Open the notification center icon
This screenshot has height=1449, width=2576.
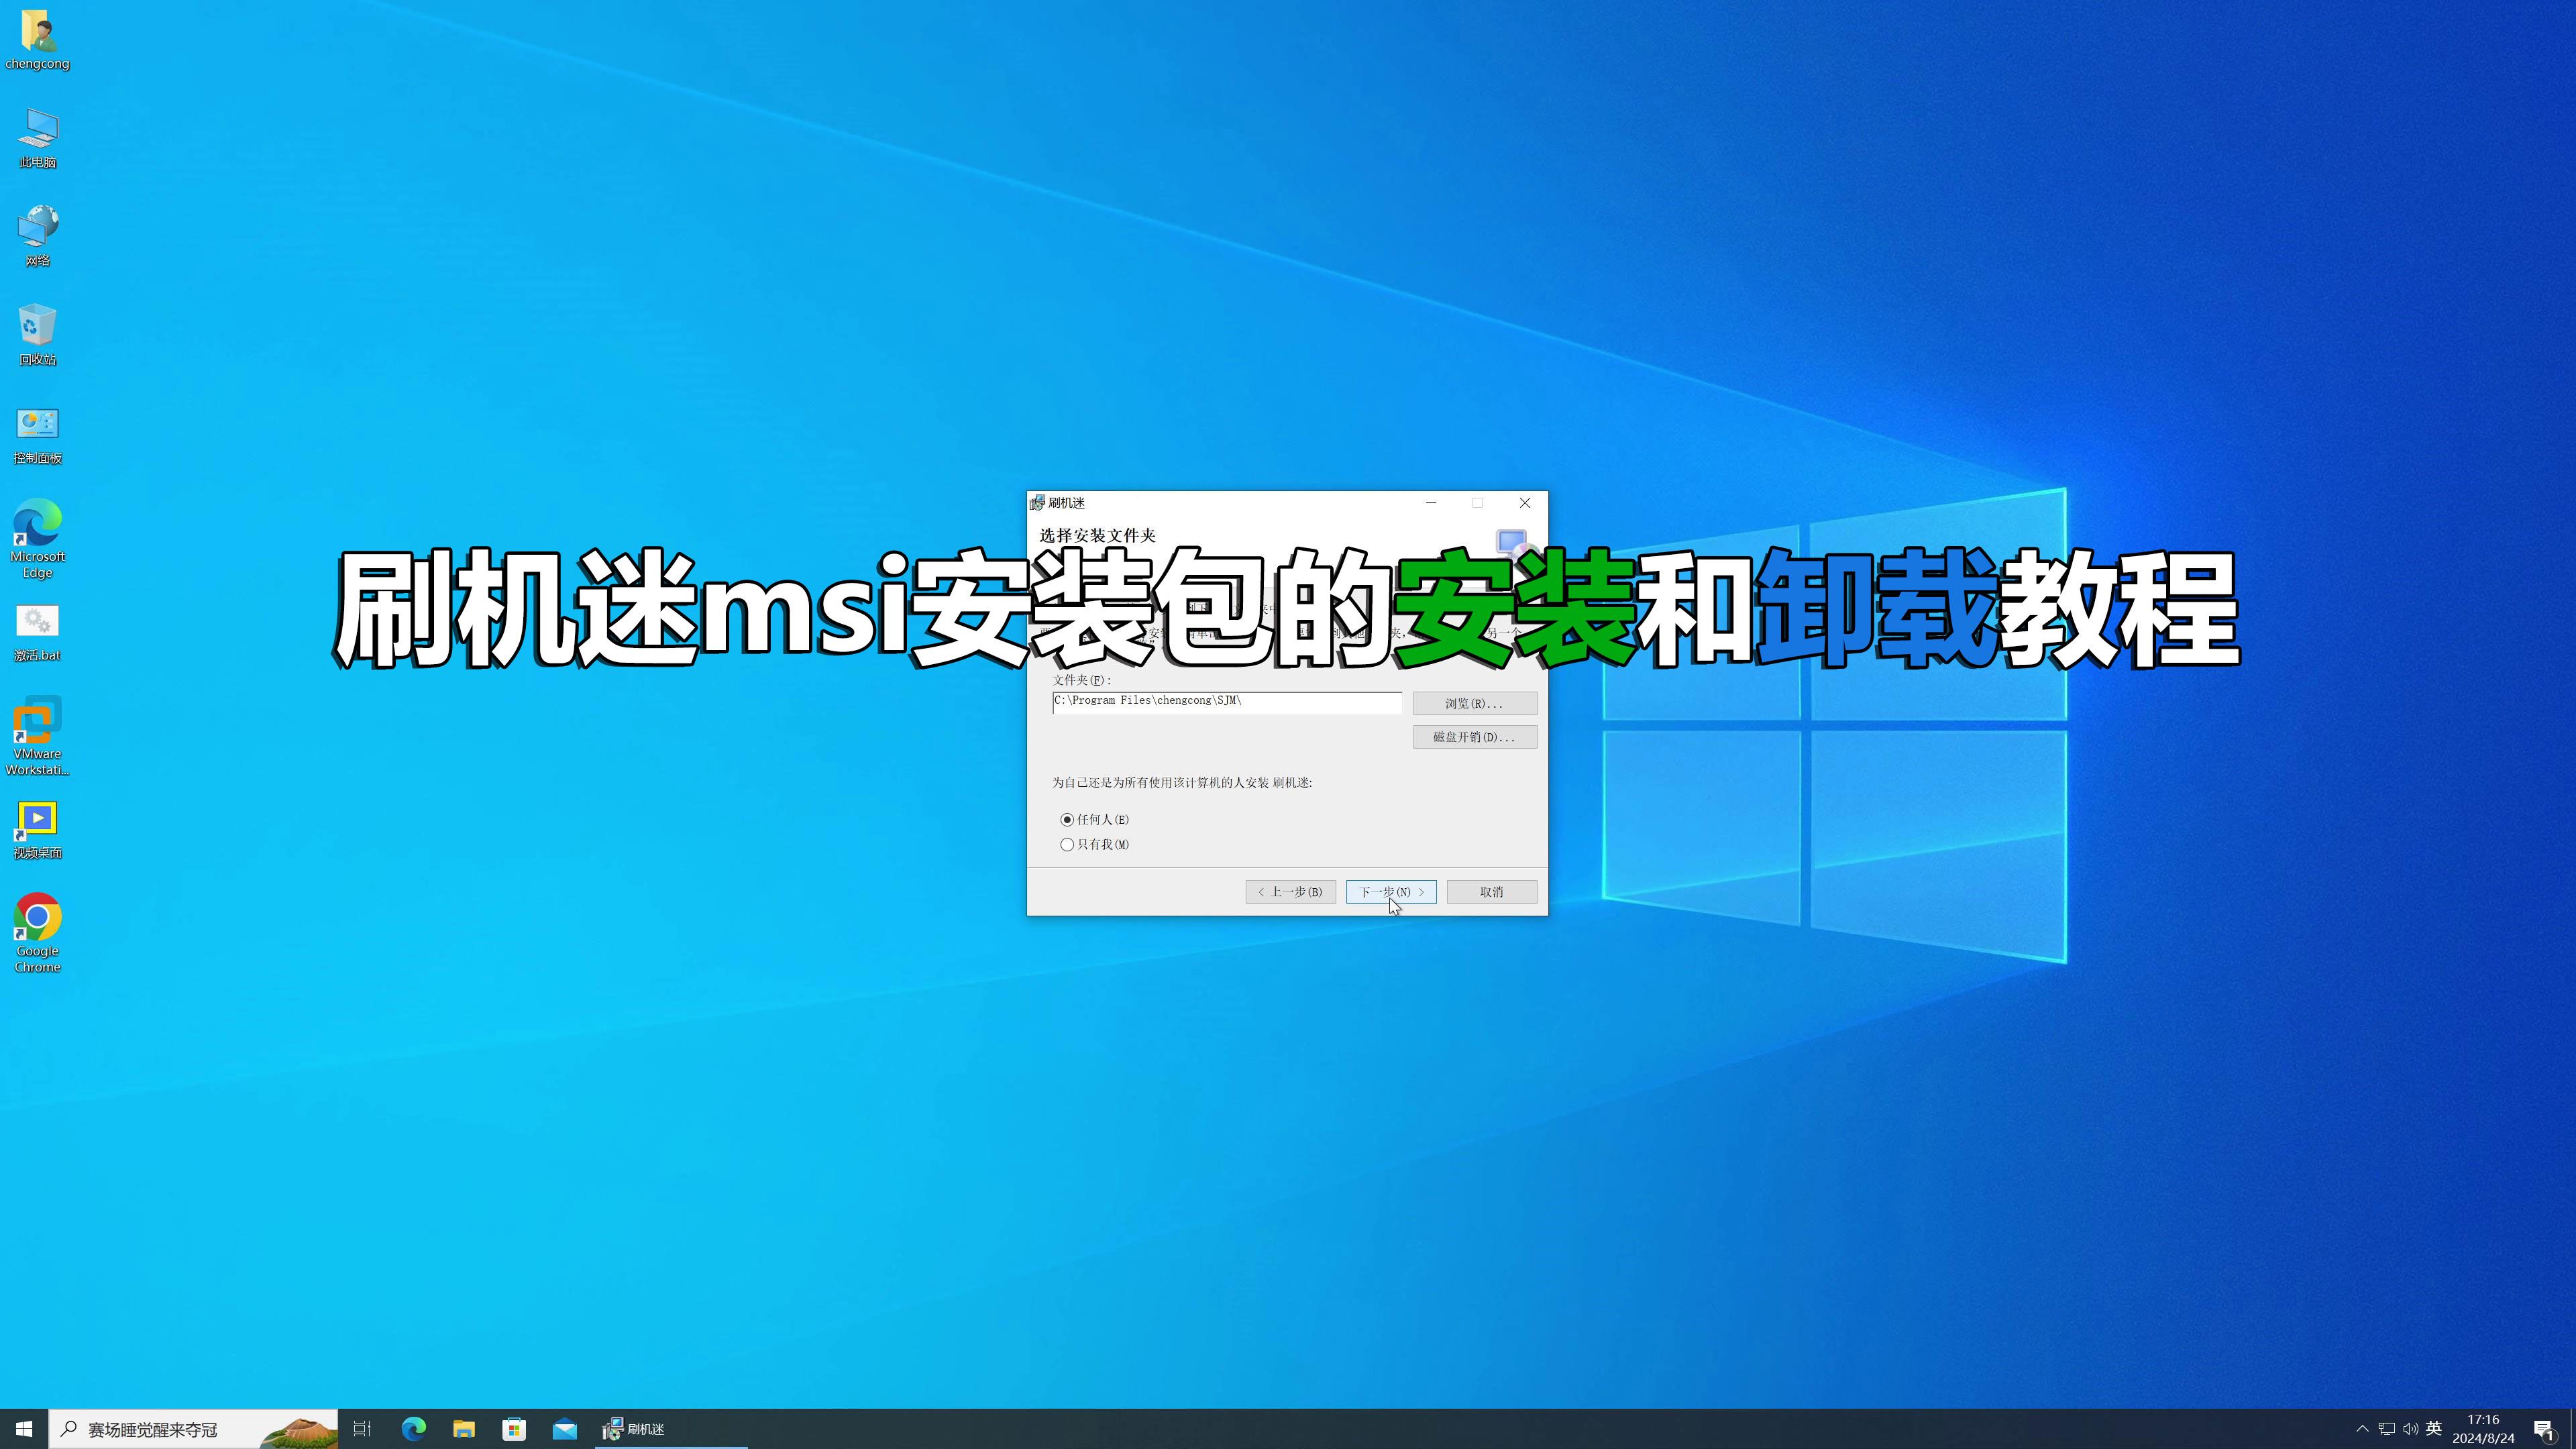tap(2544, 1429)
